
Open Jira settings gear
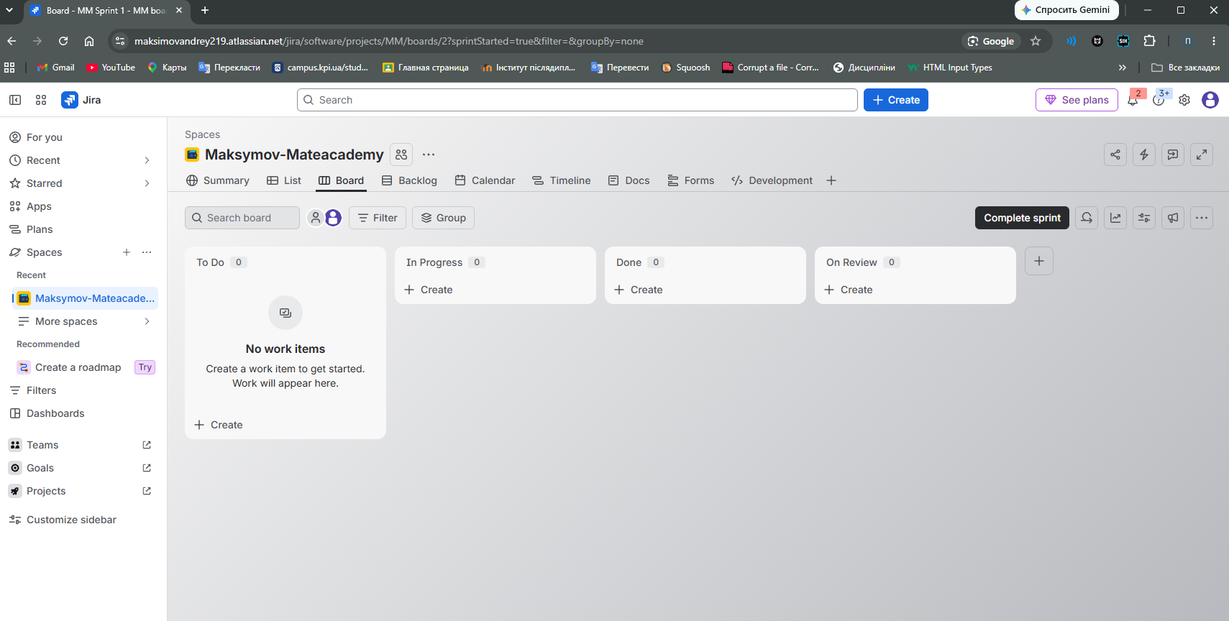(x=1184, y=100)
